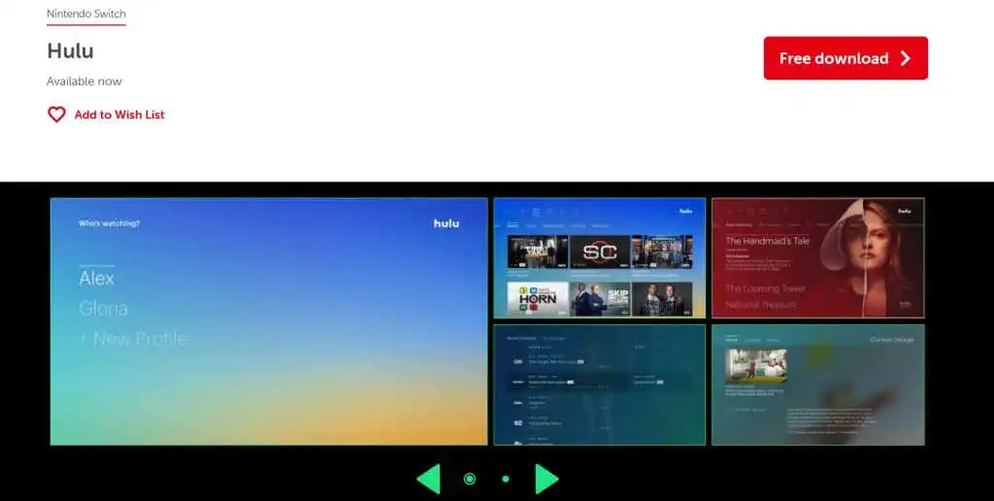Open the channel guide list screenshot
Viewport: 994px width, 501px height.
600,384
